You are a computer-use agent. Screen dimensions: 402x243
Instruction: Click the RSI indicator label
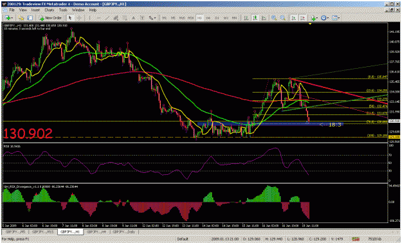click(12, 147)
